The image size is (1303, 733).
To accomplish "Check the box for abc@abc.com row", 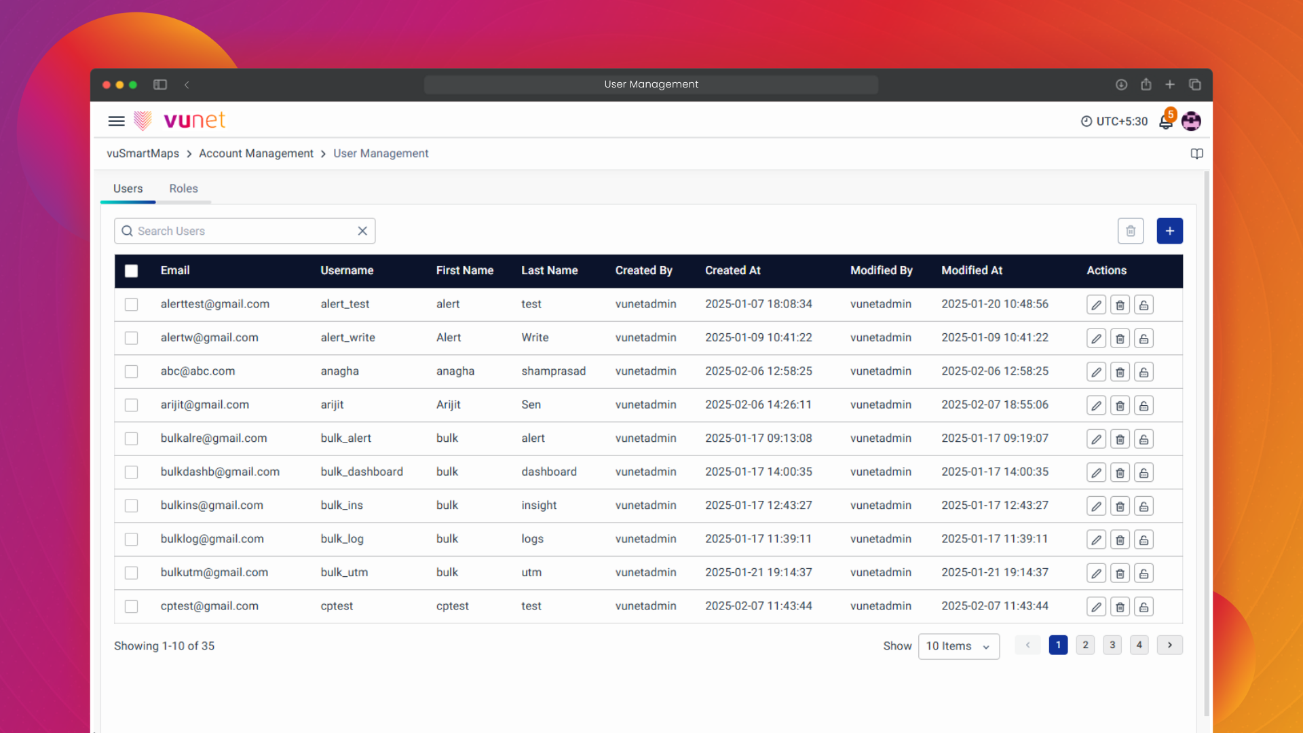I will (x=132, y=372).
